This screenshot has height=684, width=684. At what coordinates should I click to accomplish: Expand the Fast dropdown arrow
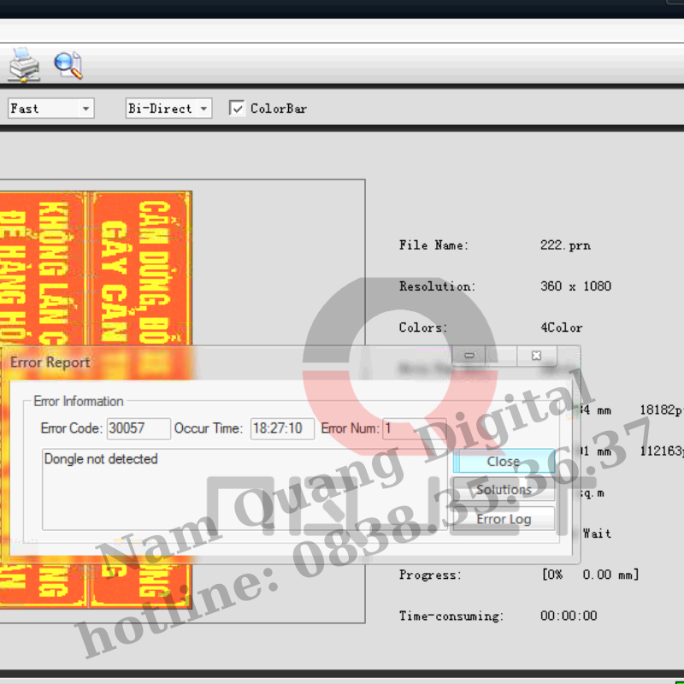[x=85, y=109]
